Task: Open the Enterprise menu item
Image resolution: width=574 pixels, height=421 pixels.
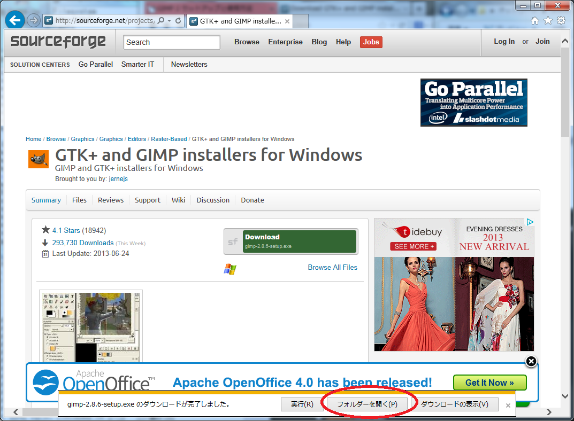Action: coord(286,42)
